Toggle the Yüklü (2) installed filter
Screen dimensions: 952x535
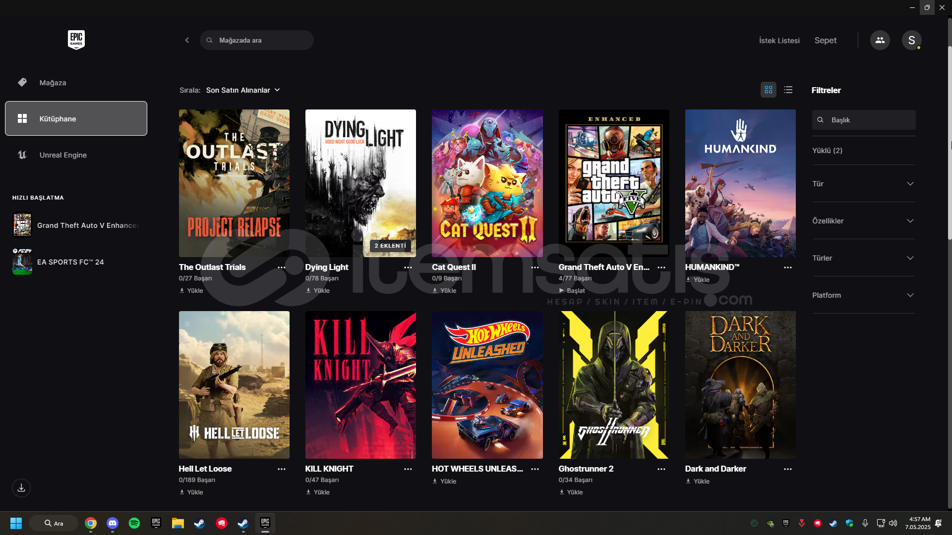(x=827, y=151)
